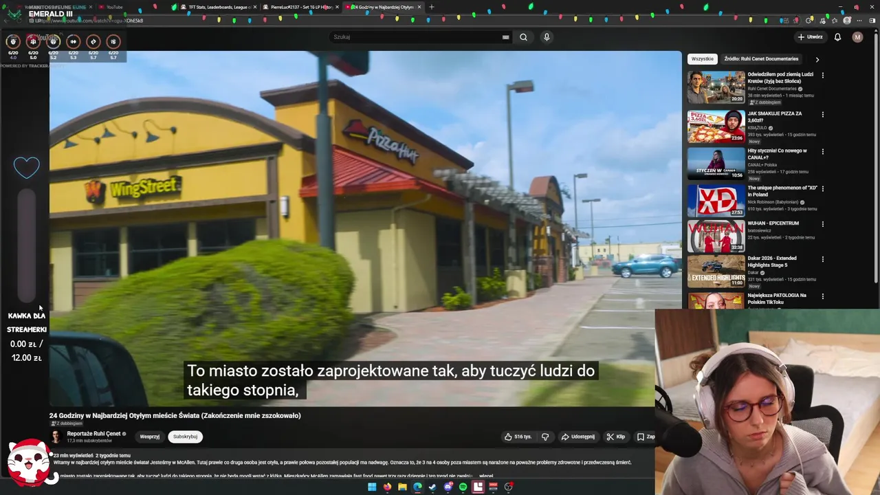
Task: Click the page vertical scrollbar
Action: (x=874, y=158)
